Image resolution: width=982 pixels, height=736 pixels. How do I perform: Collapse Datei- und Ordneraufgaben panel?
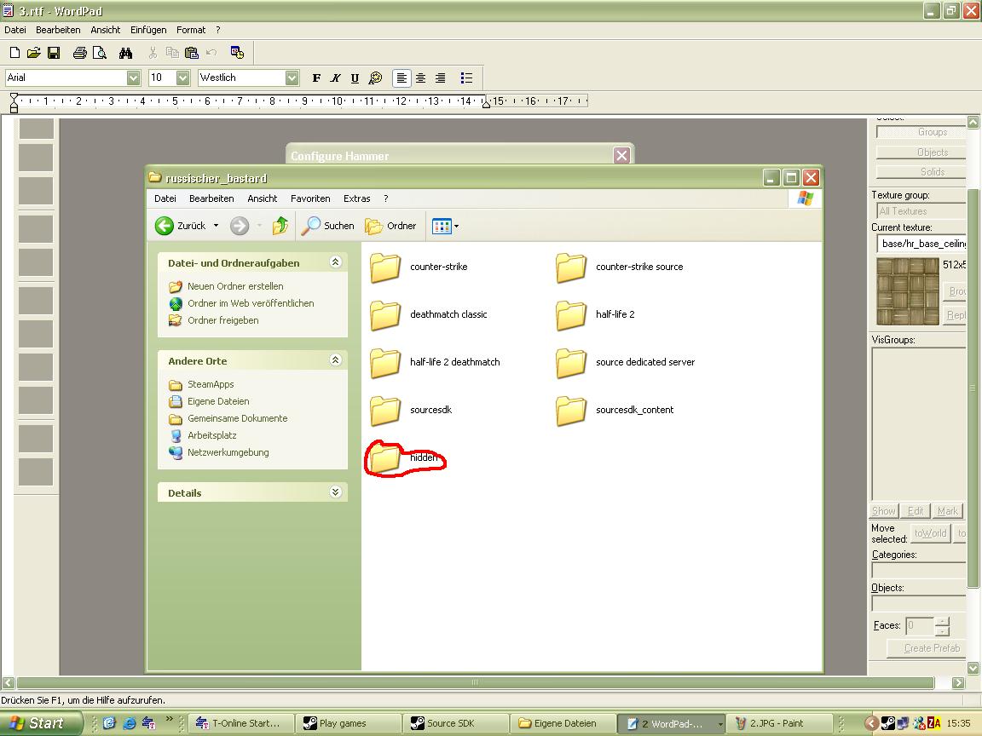(x=335, y=262)
